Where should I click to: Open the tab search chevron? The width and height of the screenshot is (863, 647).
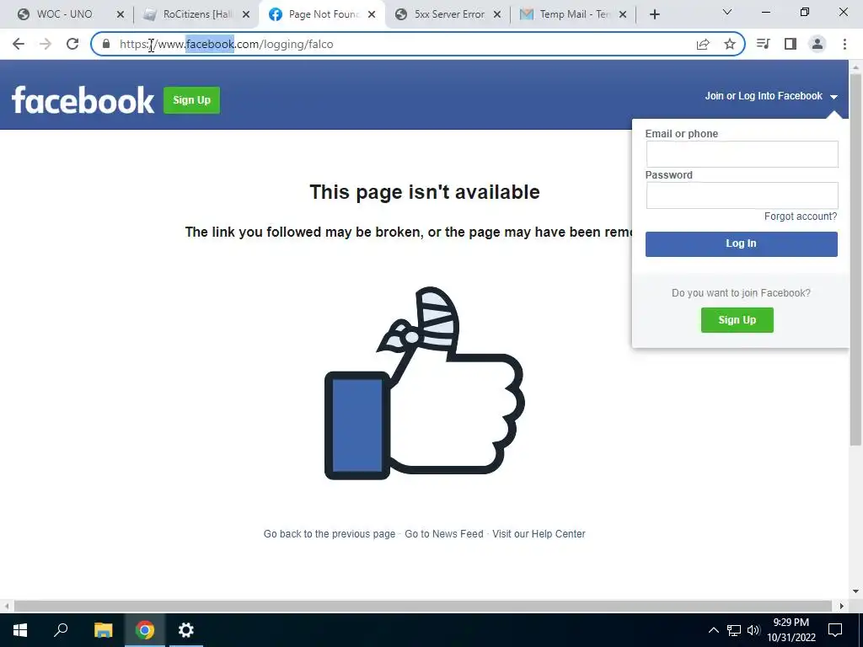727,13
